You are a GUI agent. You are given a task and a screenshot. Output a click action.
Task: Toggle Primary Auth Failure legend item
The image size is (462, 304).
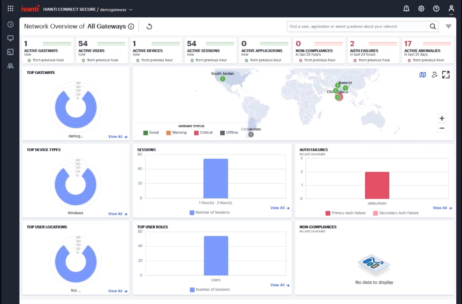345,213
